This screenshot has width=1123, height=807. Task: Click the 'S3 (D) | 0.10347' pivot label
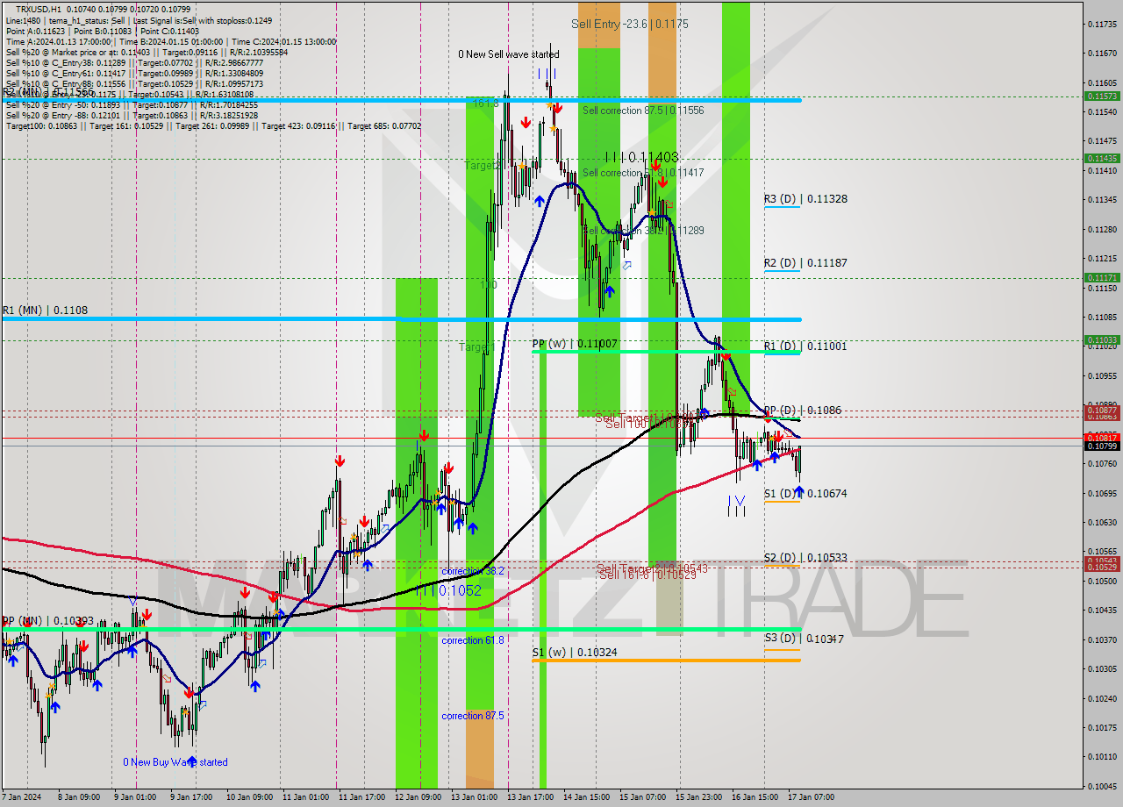click(x=804, y=639)
